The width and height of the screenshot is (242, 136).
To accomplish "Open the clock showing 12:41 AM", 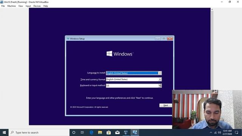I will 227,133.
